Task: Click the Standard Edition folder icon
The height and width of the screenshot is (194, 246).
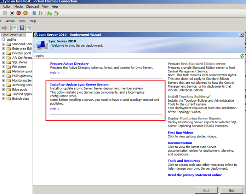Action: (x=8, y=44)
